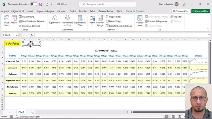Viewport: 212px width, 119px height.
Task: Open the Suplementos add-ins button
Action: pos(55,20)
